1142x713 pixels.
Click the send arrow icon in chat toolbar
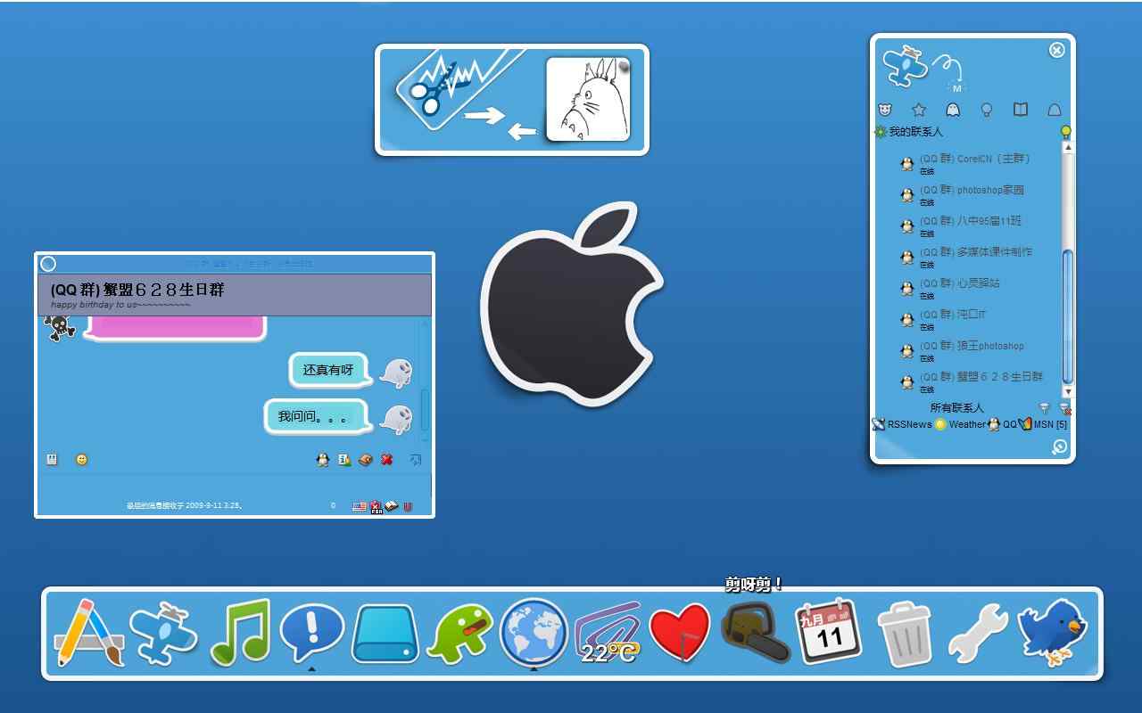416,460
